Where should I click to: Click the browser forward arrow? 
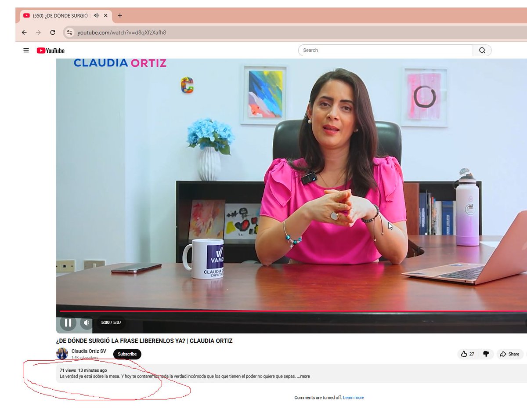tap(38, 33)
